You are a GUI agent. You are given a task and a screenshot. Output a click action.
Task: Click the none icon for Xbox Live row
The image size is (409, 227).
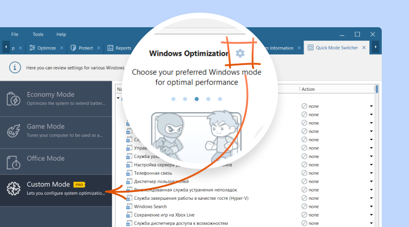(x=304, y=215)
